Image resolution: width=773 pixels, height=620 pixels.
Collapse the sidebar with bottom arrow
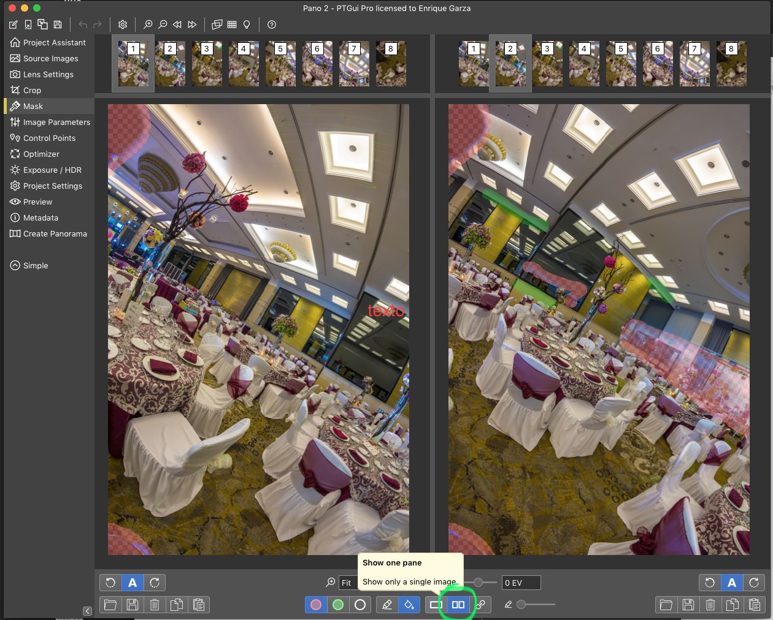pyautogui.click(x=87, y=611)
